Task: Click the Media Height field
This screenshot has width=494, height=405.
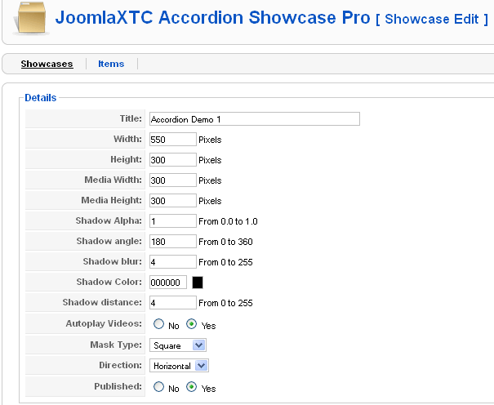Action: (172, 201)
